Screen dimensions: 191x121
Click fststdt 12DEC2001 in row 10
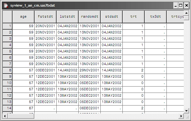click(45, 83)
